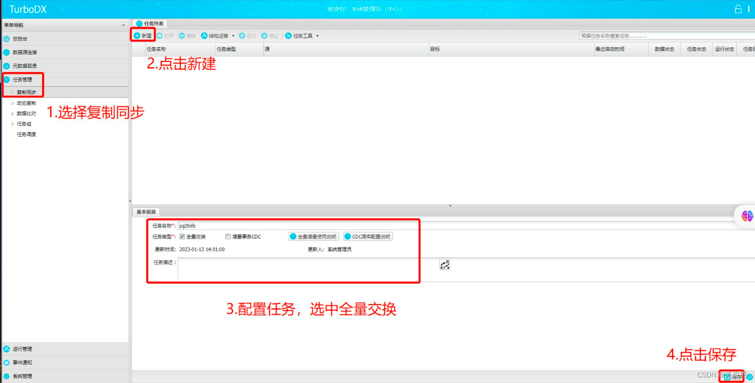Collapse the 菜单导航 navigation panel
Screen dimensions: 755x383
click(x=123, y=25)
